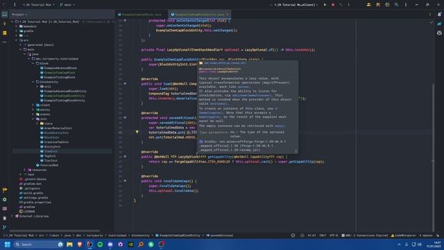This screenshot has height=250, width=444.
Task: Open gradle.properties file
Action: pos(37,202)
